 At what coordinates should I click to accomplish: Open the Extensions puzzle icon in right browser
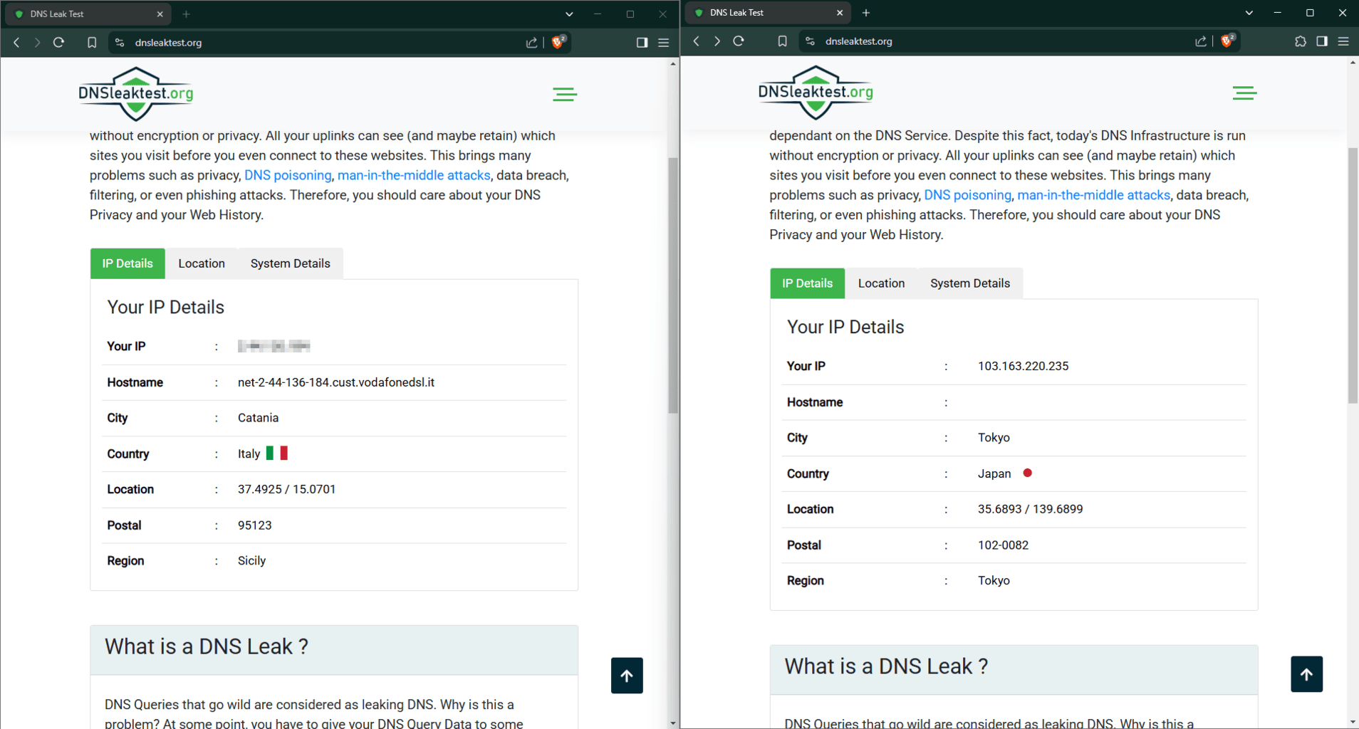pos(1300,41)
